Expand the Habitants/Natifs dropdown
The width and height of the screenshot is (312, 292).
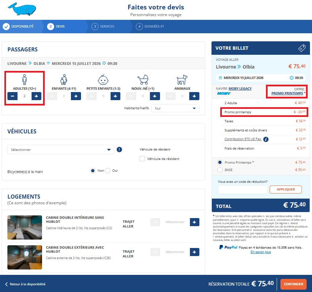[x=175, y=109]
